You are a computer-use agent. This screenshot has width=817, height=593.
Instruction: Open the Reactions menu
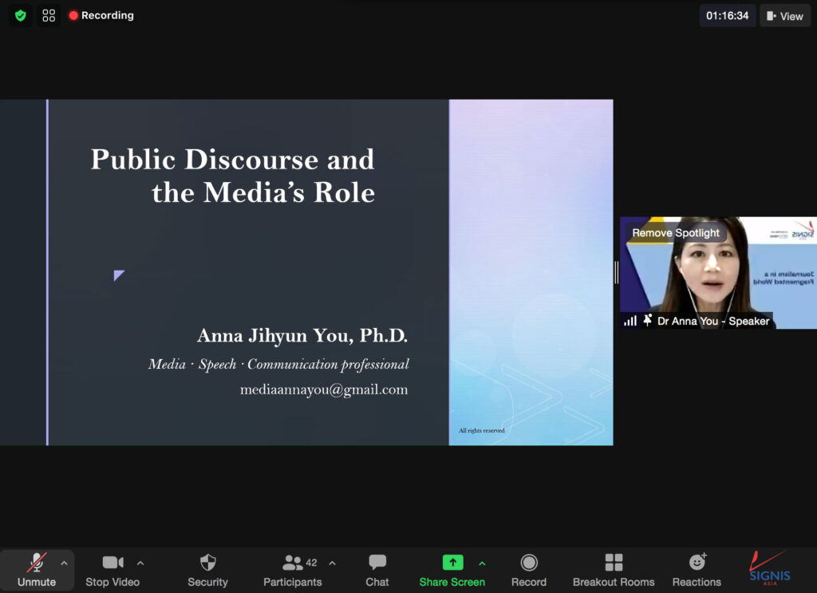tap(697, 563)
